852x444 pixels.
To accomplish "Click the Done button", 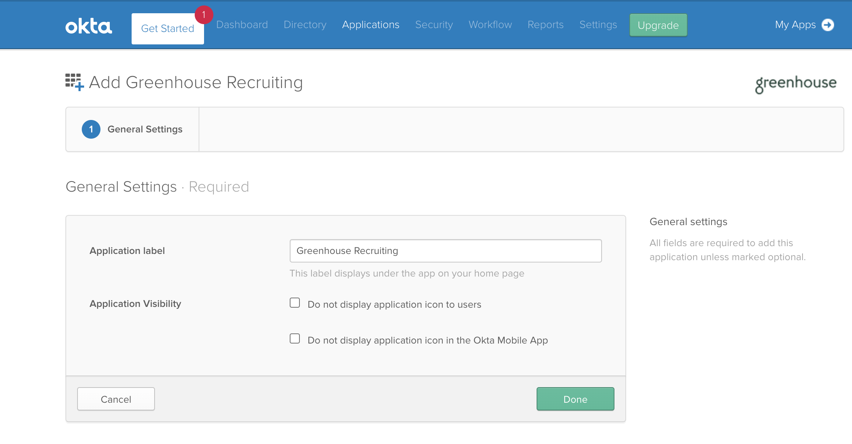I will 575,399.
